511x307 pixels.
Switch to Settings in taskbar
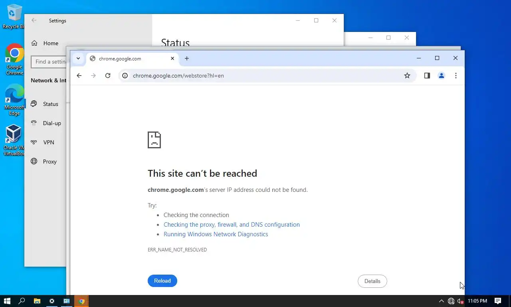pos(51,301)
